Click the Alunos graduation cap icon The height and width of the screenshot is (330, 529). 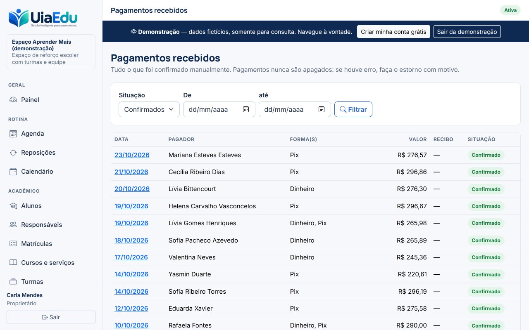pos(13,206)
